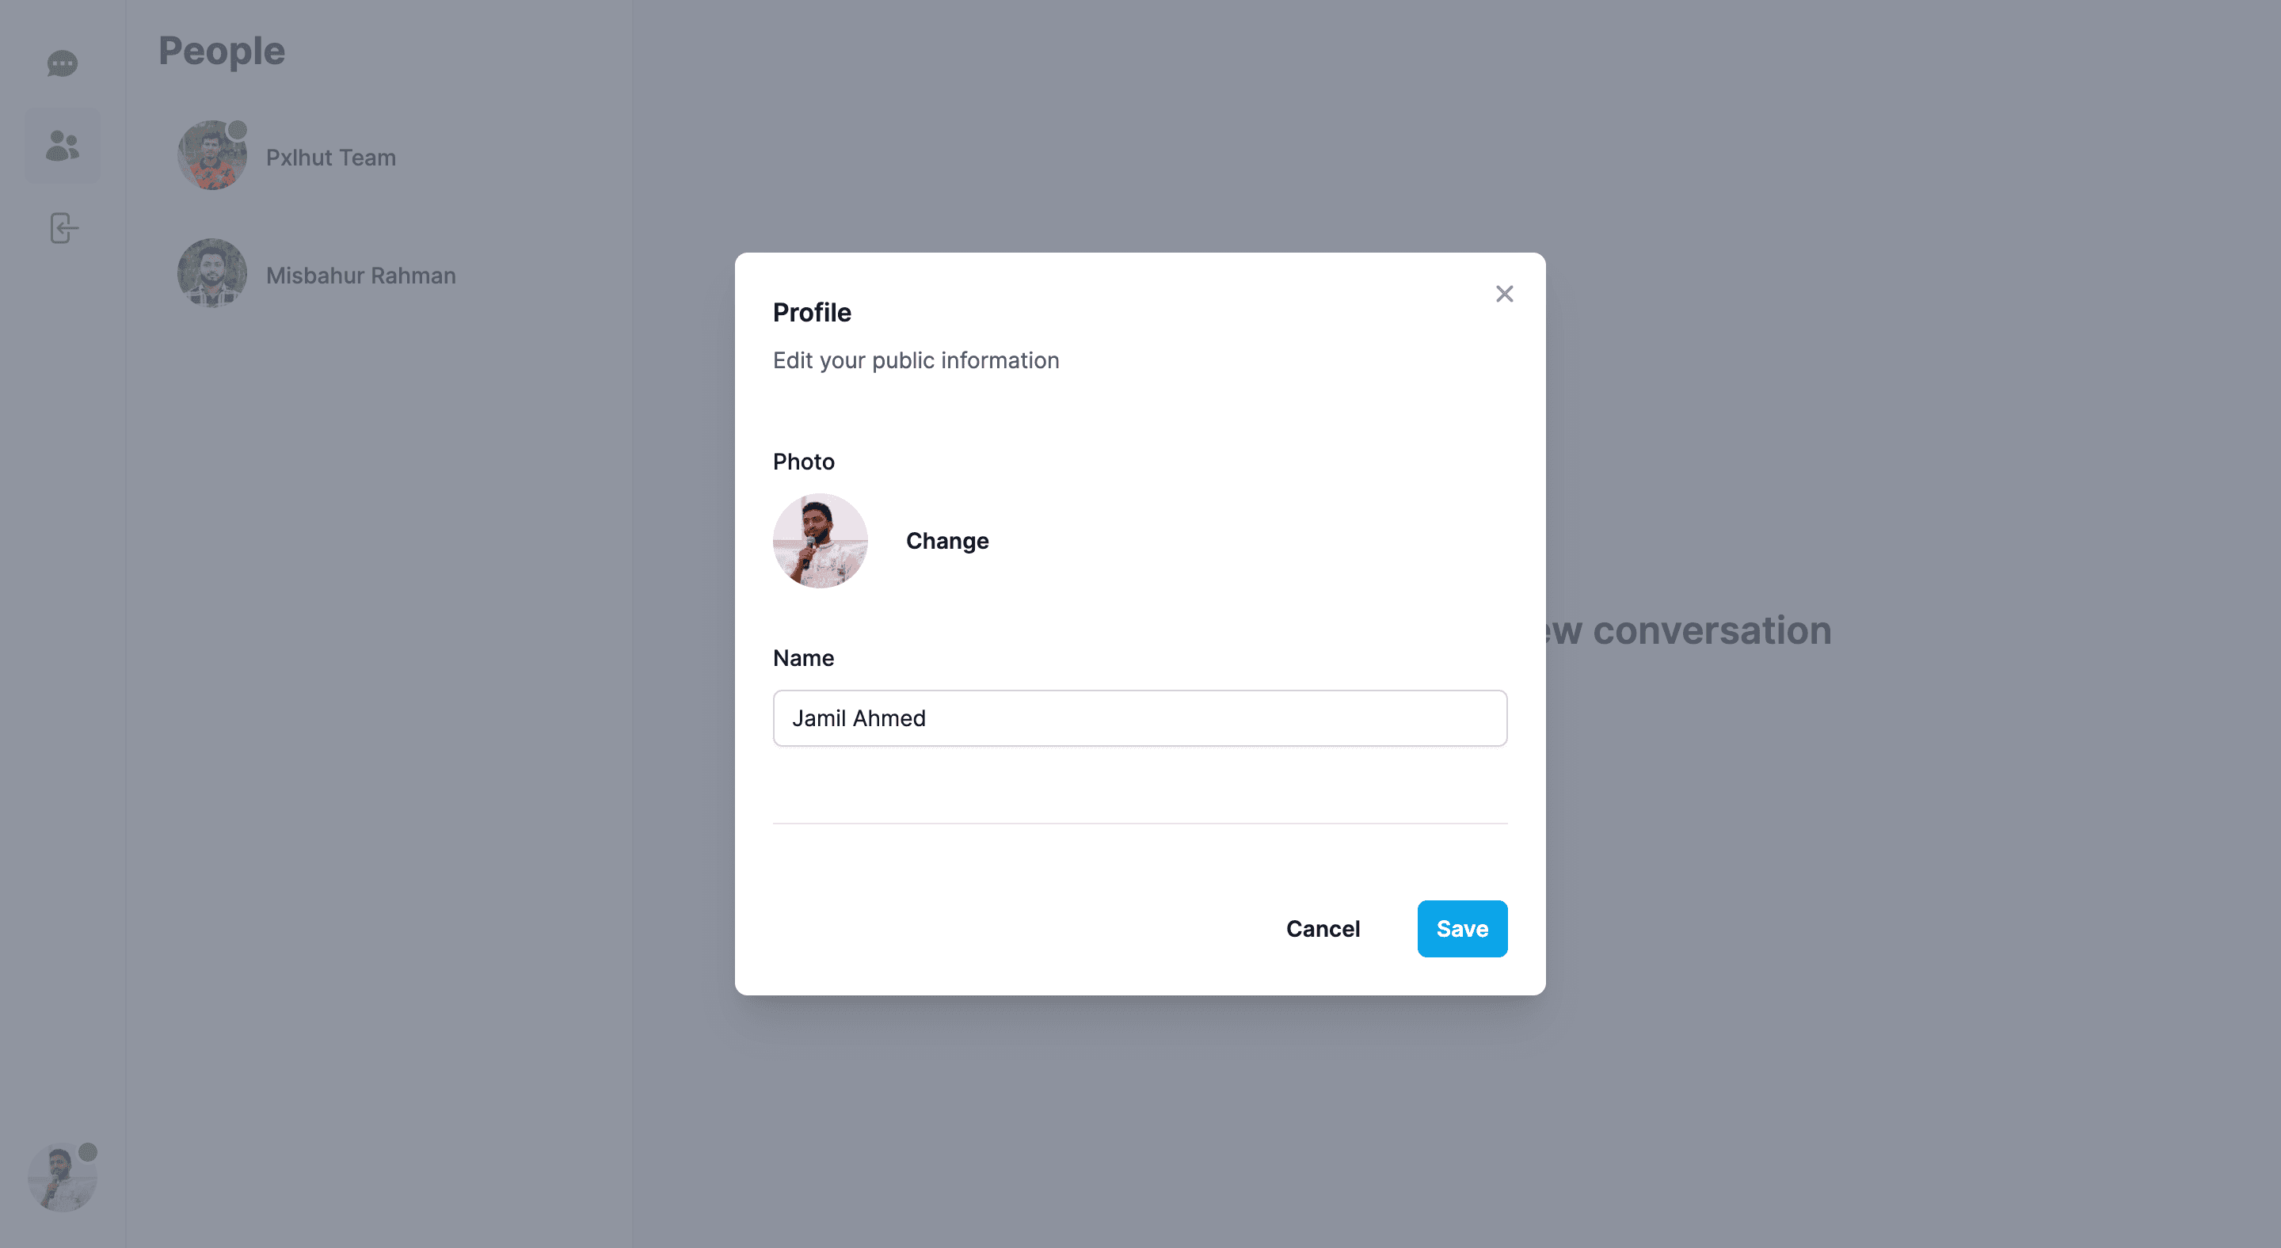The image size is (2281, 1248).
Task: Focus the Name field containing Jamil Ahmed
Action: tap(1140, 717)
